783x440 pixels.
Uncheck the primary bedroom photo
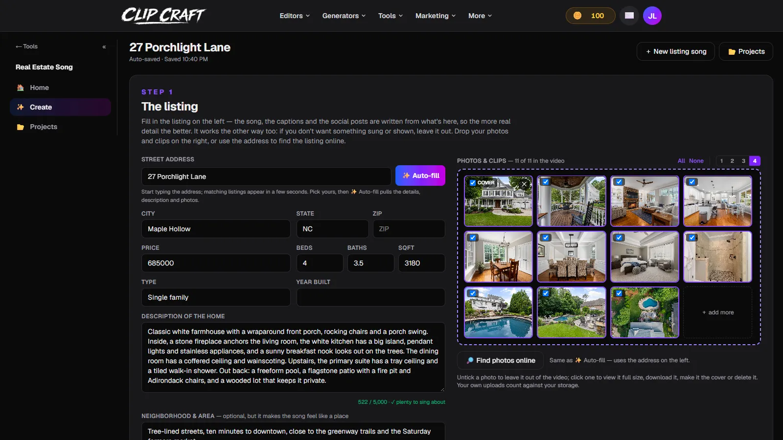pyautogui.click(x=619, y=238)
